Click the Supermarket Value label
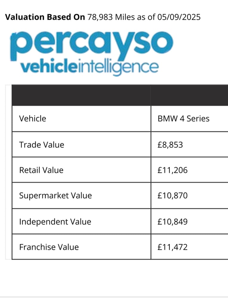228x306 pixels. [55, 195]
